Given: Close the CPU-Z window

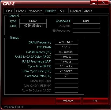Looking at the screenshot, I should point(103,2).
